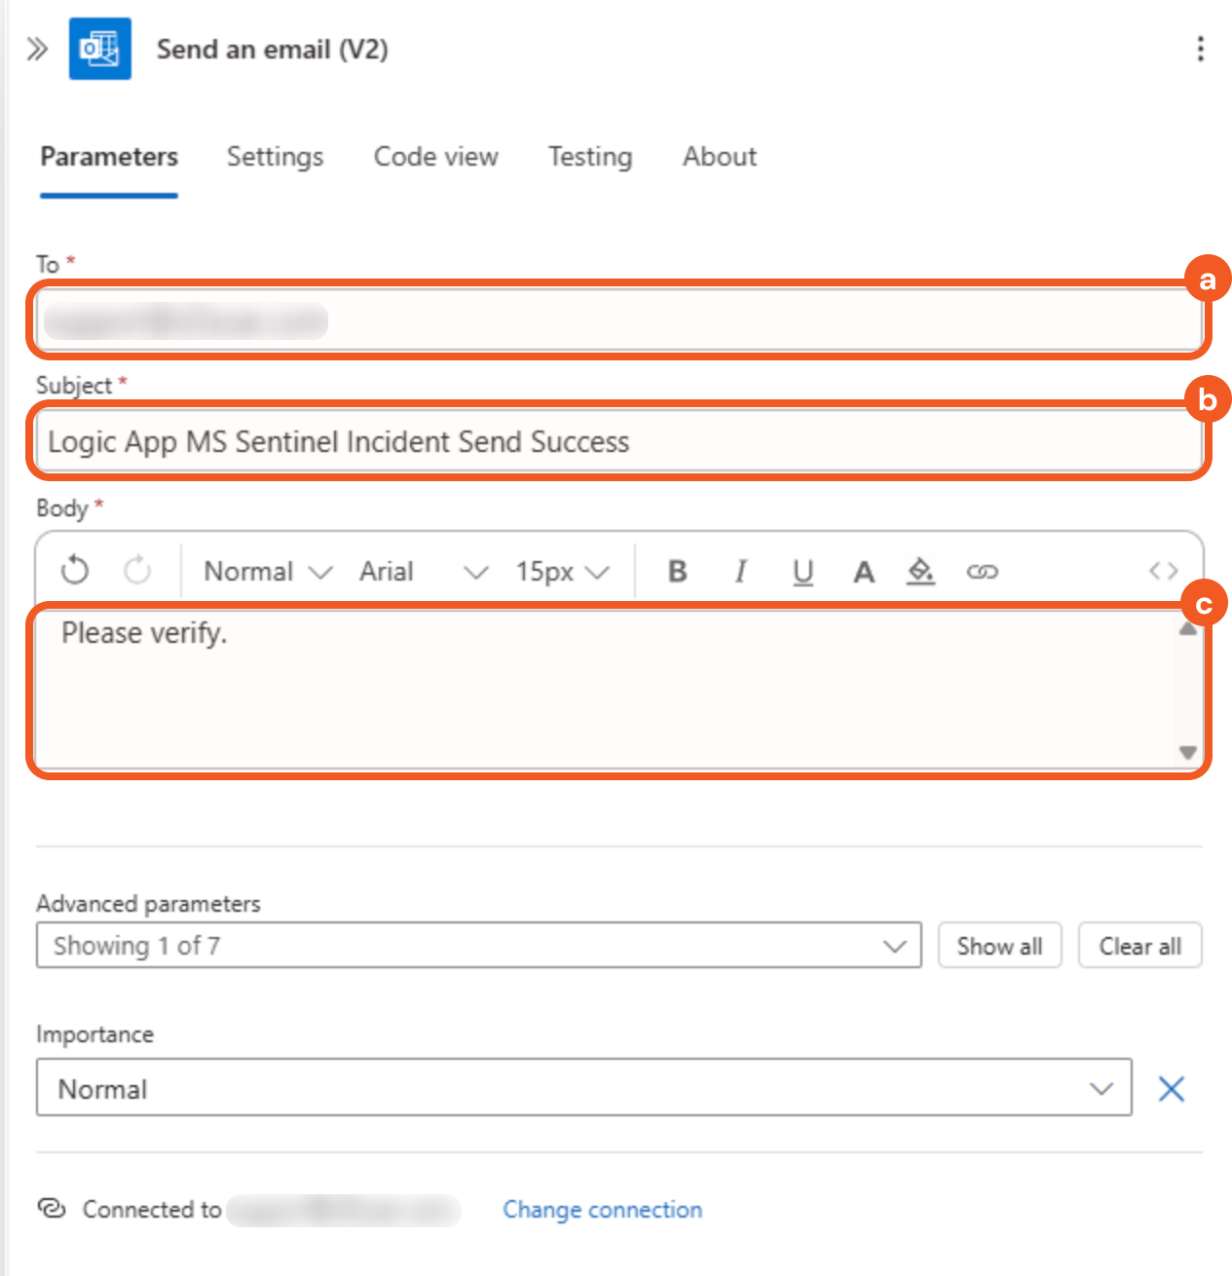Collapse the panel with double chevron icon
The height and width of the screenshot is (1276, 1232).
[x=37, y=49]
